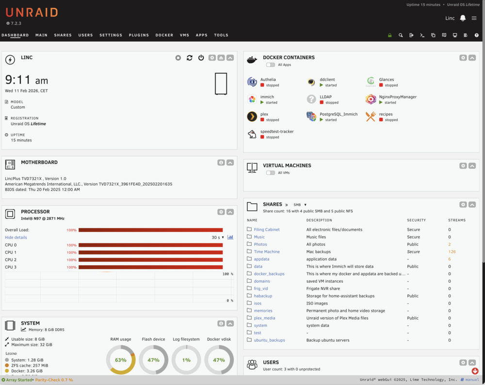Open the LINC panel settings gear
This screenshot has width=485, height=385.
click(212, 58)
